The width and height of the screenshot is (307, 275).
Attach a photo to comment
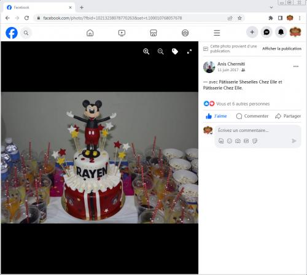[238, 141]
